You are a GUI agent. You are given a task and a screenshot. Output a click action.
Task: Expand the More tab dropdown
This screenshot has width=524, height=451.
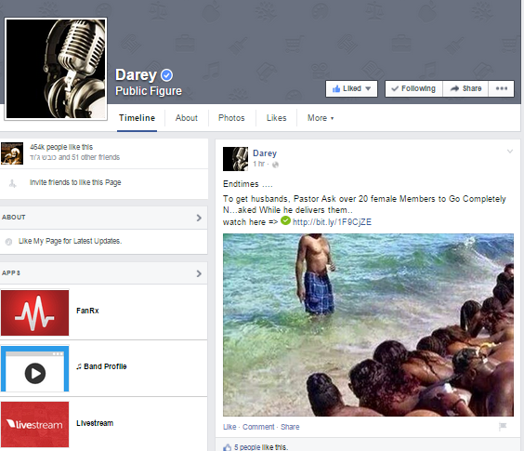pos(321,118)
